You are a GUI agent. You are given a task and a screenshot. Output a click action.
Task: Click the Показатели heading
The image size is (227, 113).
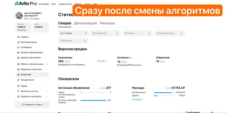click(x=68, y=79)
